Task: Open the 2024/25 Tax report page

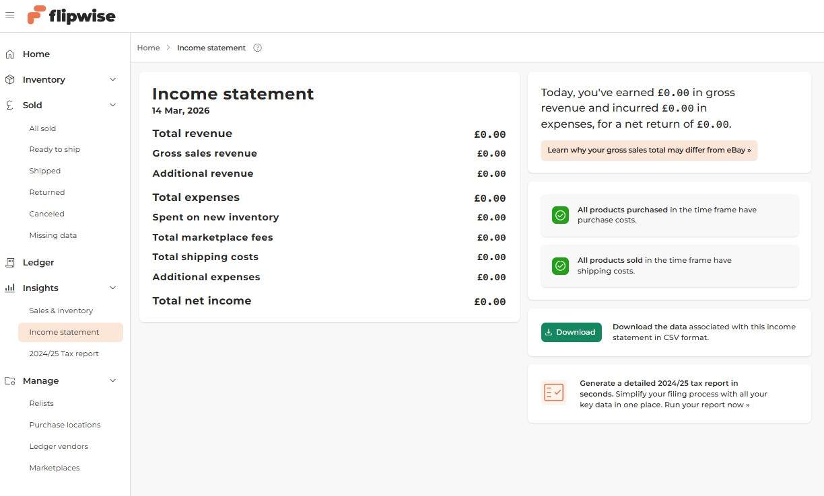Action: (64, 354)
